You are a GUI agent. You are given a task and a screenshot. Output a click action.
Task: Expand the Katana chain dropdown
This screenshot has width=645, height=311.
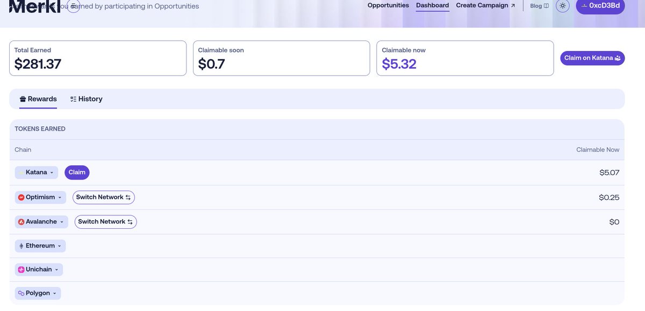tap(37, 172)
